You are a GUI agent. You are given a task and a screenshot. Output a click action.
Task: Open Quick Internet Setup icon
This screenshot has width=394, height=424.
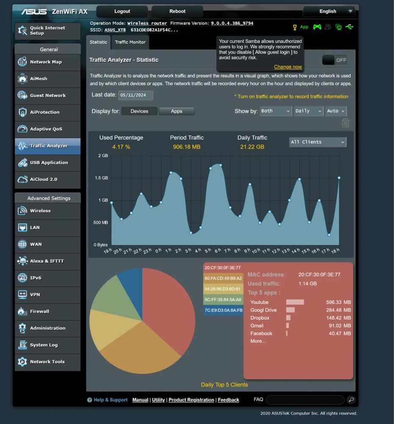[x=22, y=31]
